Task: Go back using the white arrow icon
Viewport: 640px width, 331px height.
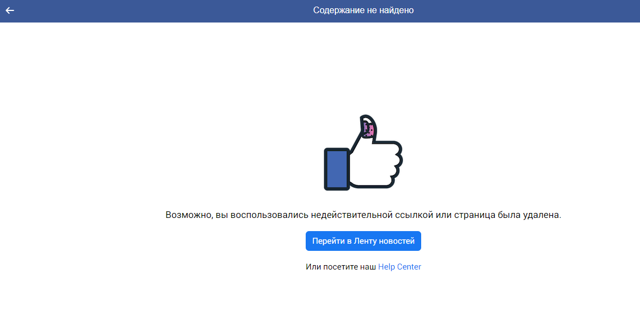Action: 10,10
